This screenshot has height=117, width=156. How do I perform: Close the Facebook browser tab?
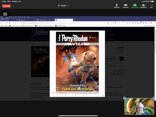[x=17, y=20]
